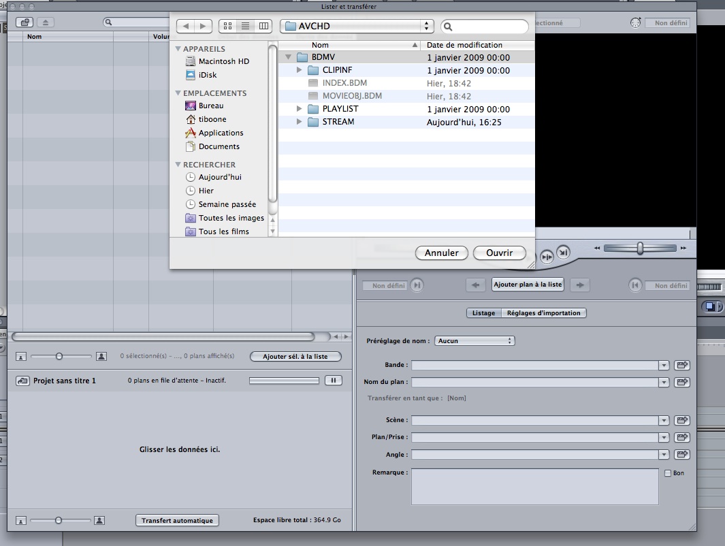Click increment icon next to Bande field
The width and height of the screenshot is (725, 546).
point(681,365)
